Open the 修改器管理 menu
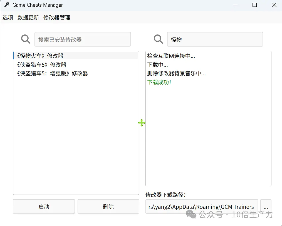Viewport: 282px width, 226px height. (57, 18)
